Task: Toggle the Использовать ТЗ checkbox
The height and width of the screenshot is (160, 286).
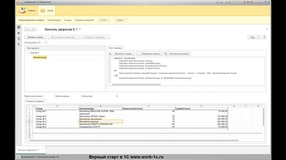Action: 46,43
